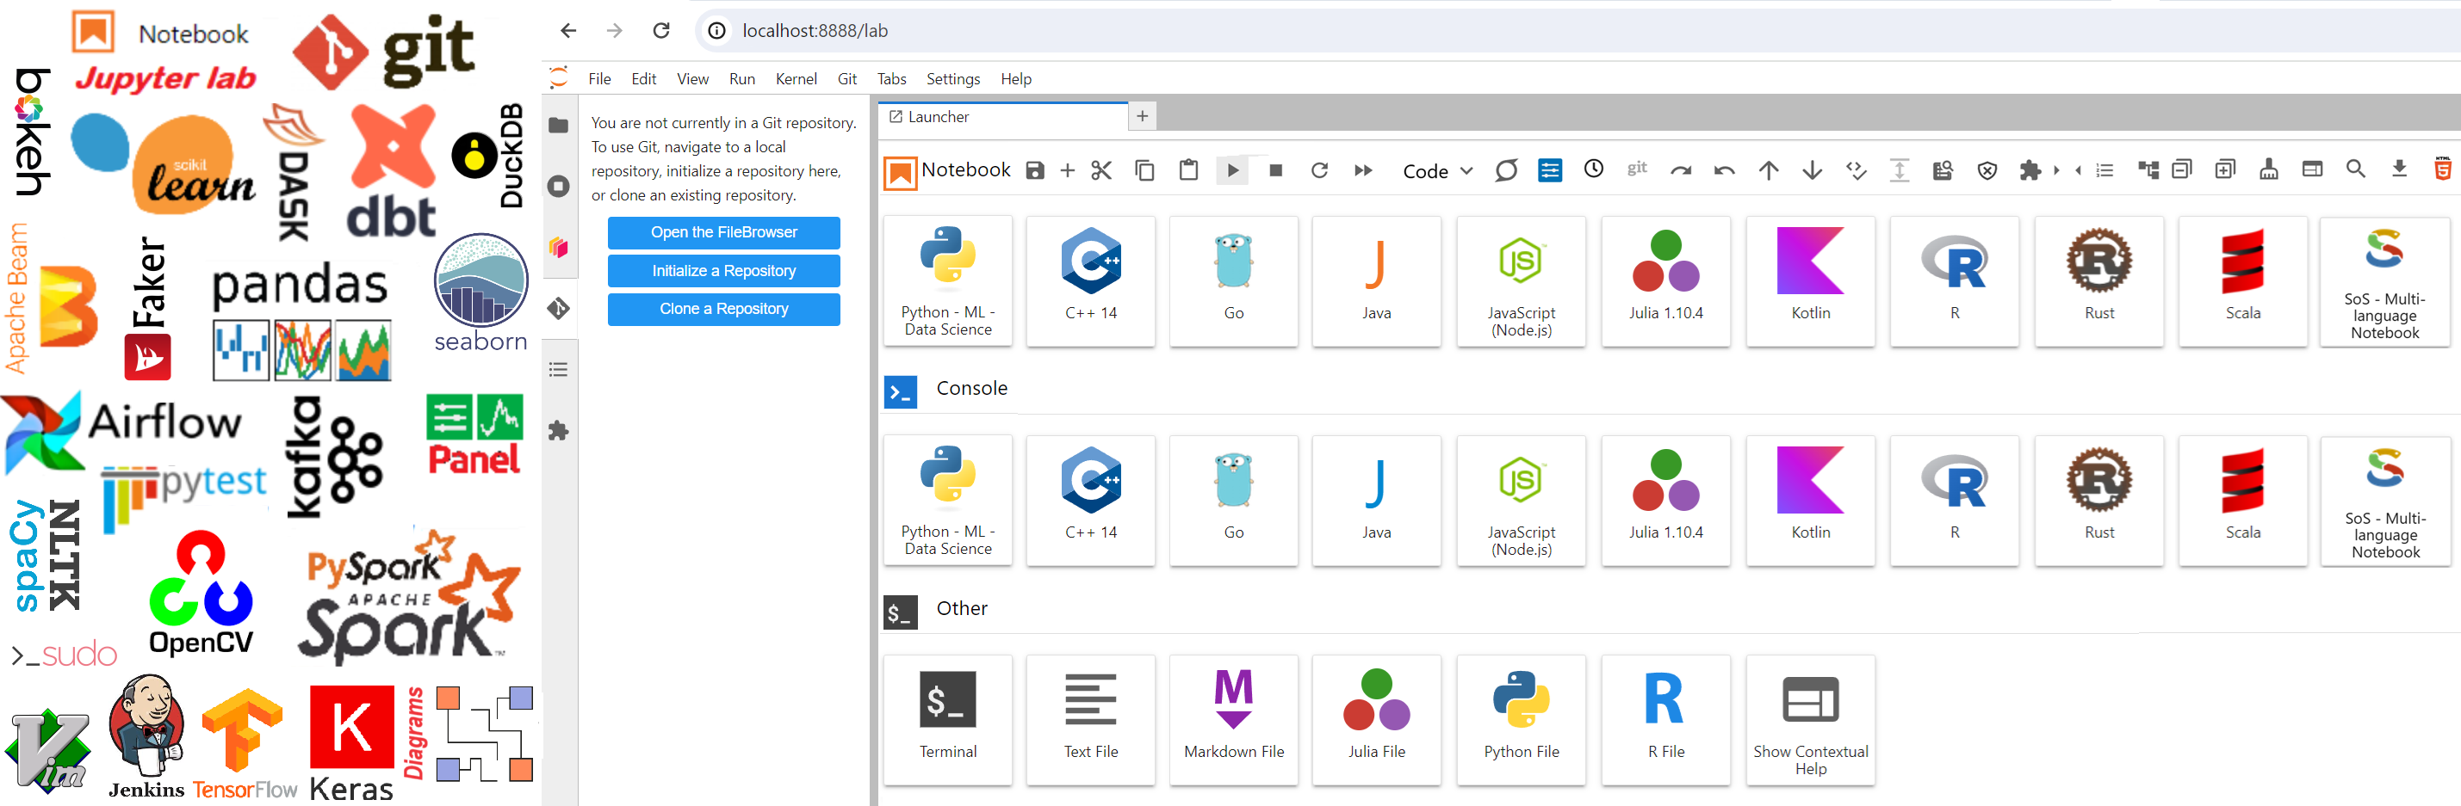Click the broom clear outputs icon
The height and width of the screenshot is (806, 2461).
pyautogui.click(x=2269, y=169)
